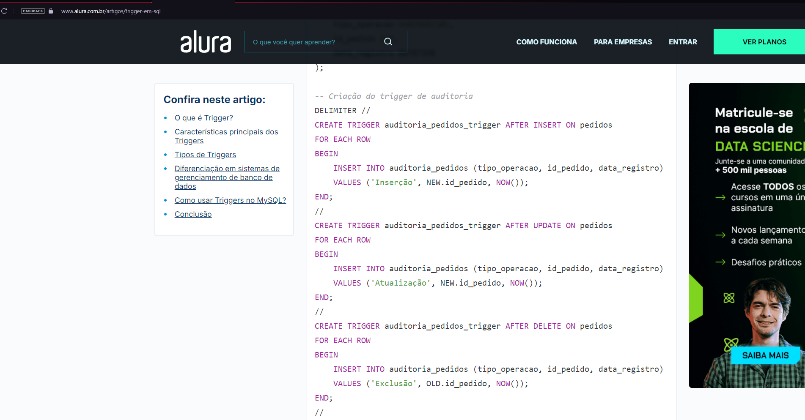805x420 pixels.
Task: Click the VER PLANOS button
Action: pos(759,42)
